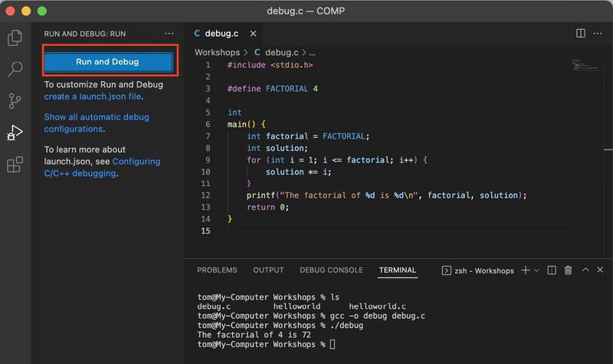
Task: Split the terminal pane
Action: pos(552,271)
